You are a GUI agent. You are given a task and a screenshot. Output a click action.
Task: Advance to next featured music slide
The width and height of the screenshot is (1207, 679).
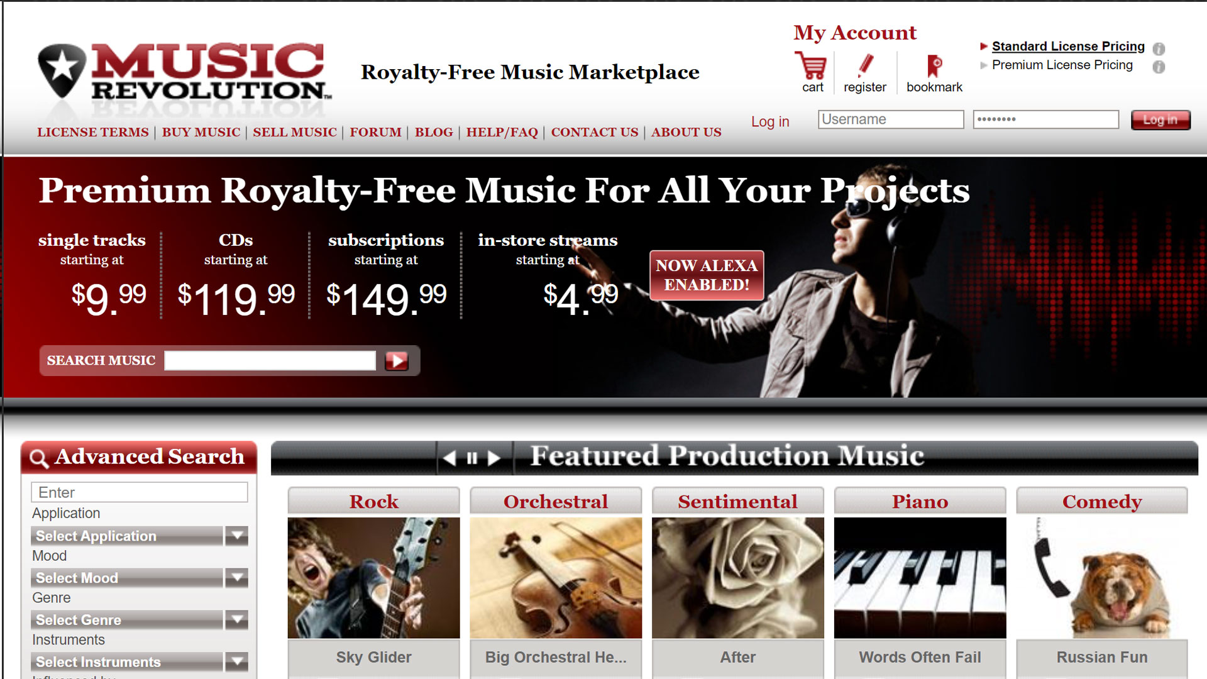pyautogui.click(x=494, y=458)
